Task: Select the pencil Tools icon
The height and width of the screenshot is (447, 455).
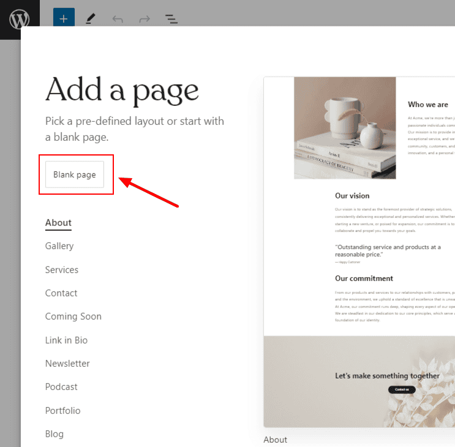Action: 91,19
